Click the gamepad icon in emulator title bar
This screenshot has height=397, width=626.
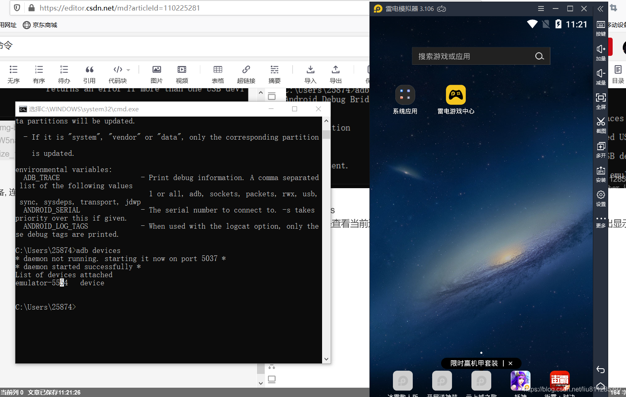pos(441,8)
